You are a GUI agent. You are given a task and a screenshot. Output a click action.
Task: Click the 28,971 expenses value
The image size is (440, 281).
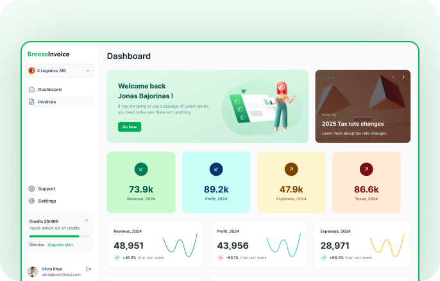point(335,246)
